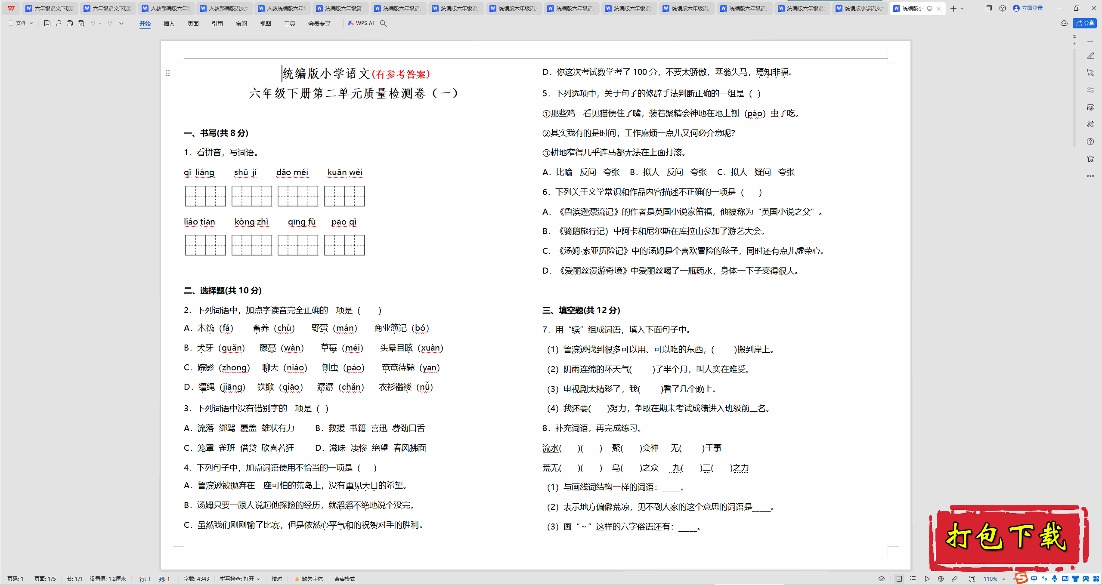Click the export to PDF icon
Screen dimensions: 1102x585
click(x=59, y=23)
